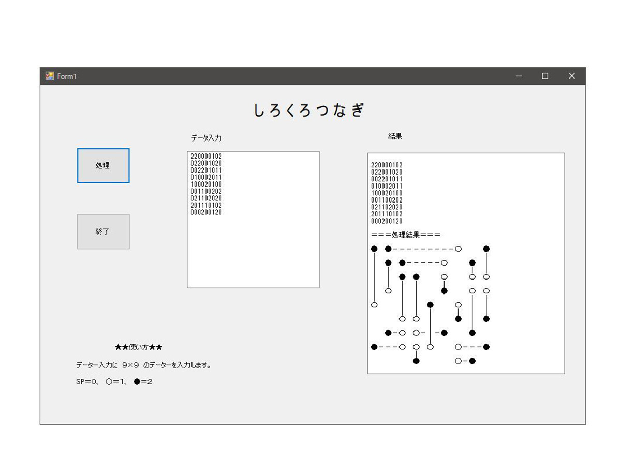Click the しろくろつなぎ heading
Viewport: 621px width, 465px height.
309,111
